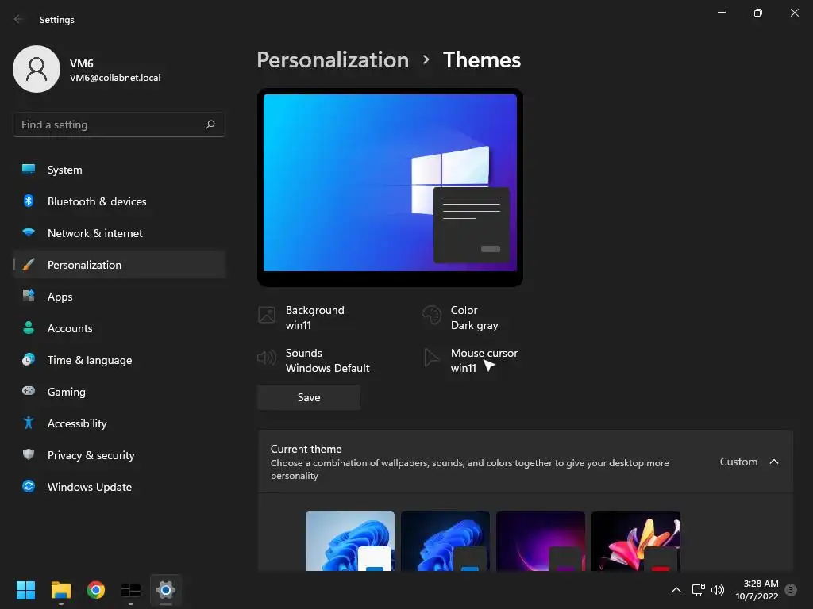Screen dimensions: 813x609
Task: Go to Windows Update
Action: tap(119, 486)
